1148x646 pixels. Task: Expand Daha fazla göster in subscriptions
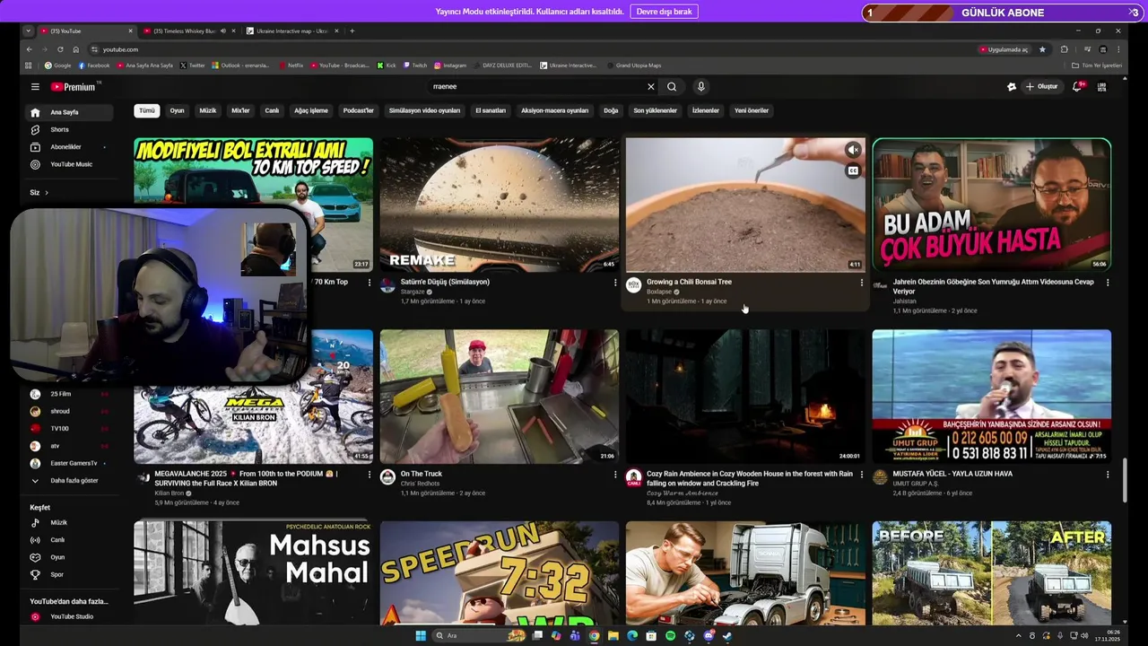[x=69, y=480]
